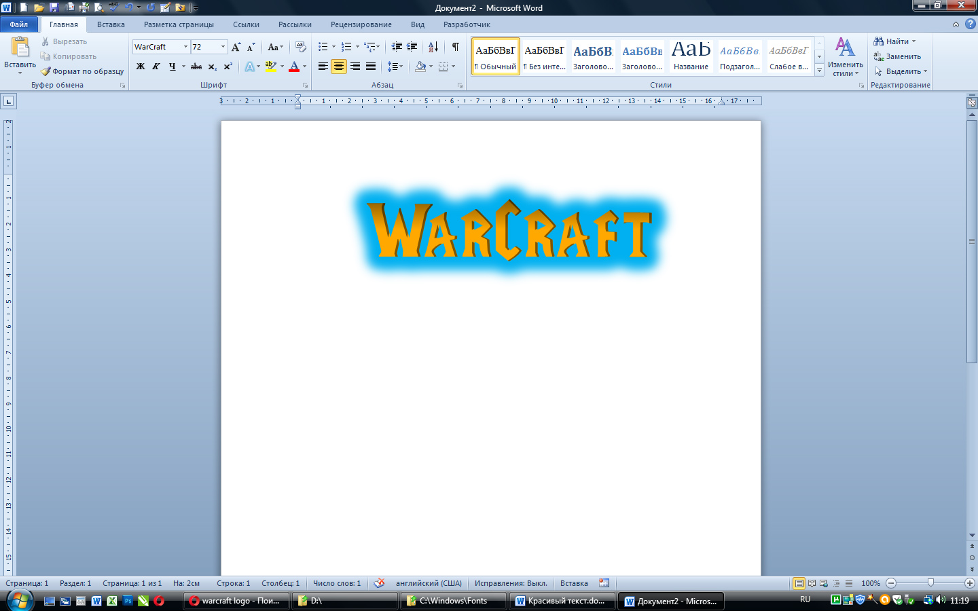
Task: Expand the highlight color dropdown arrow
Action: click(x=282, y=67)
